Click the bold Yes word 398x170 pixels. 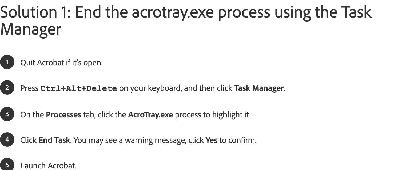tap(211, 140)
